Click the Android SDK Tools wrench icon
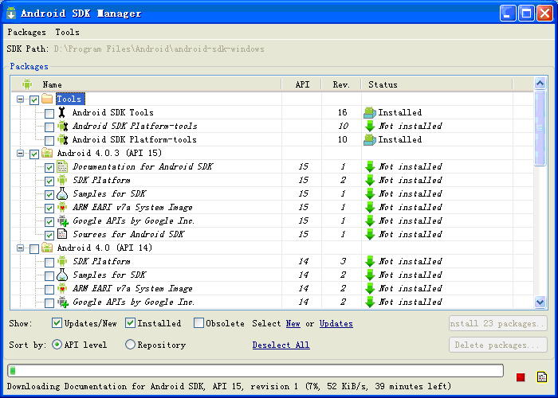 coord(62,112)
